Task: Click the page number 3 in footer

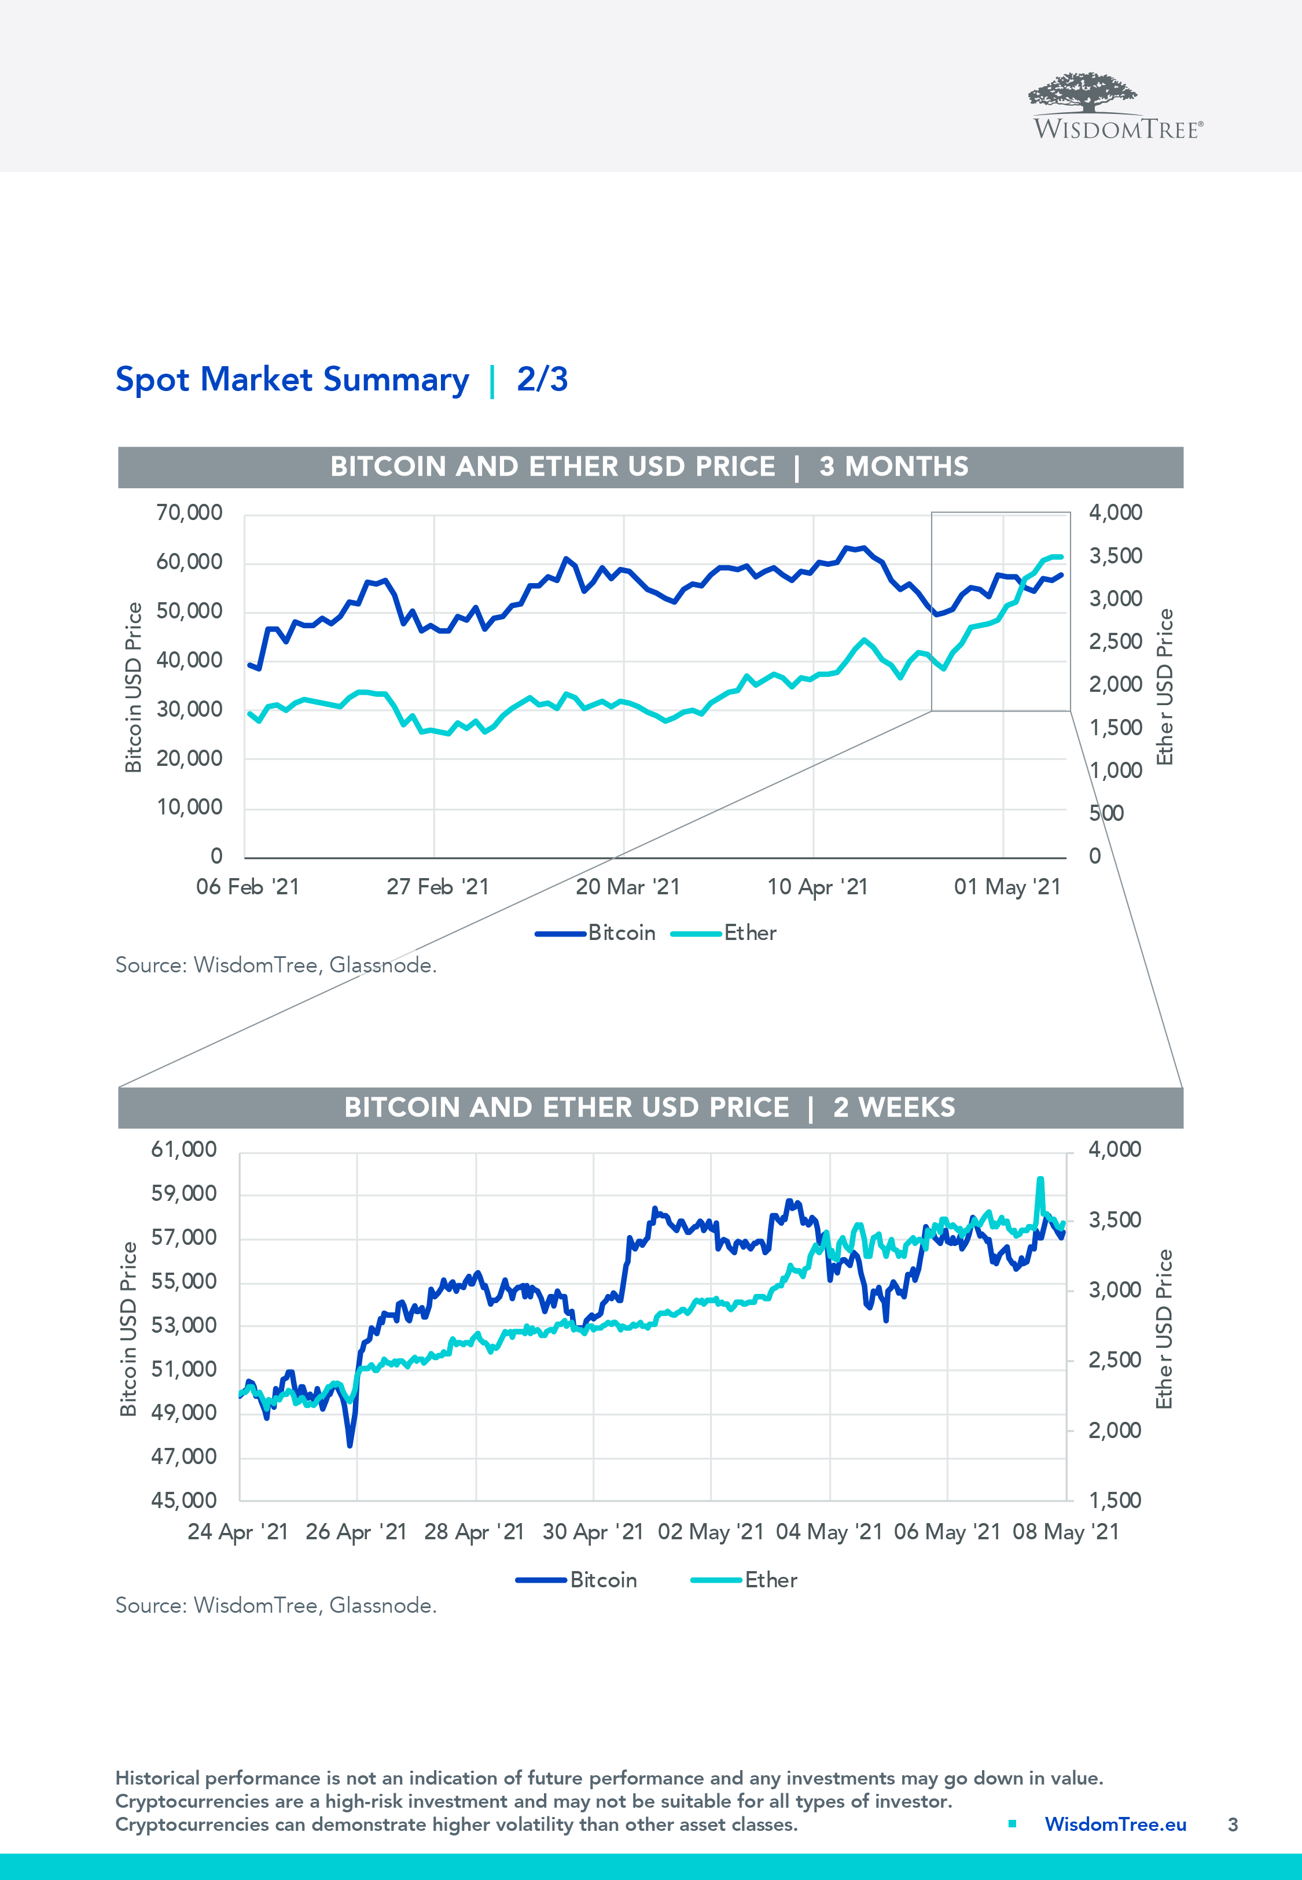Action: 1233,1824
